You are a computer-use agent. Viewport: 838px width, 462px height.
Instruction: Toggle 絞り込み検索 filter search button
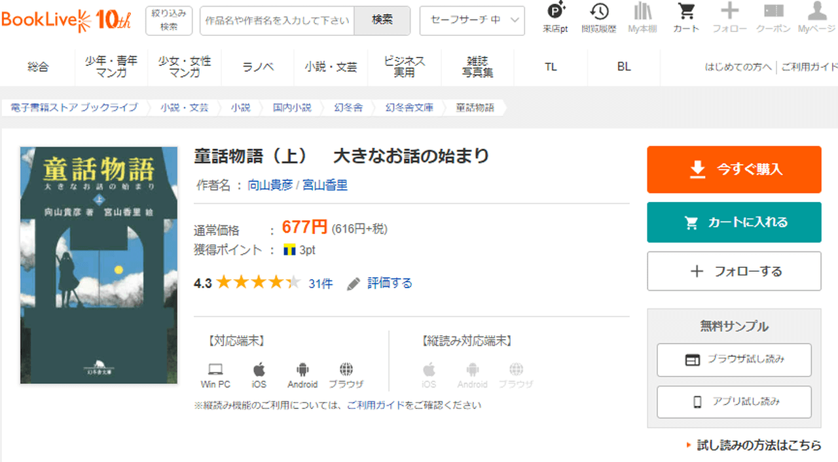point(169,20)
